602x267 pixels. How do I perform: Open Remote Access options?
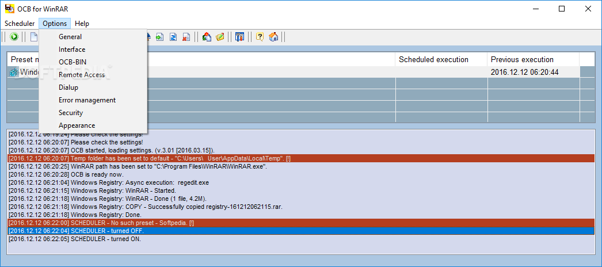point(93,75)
